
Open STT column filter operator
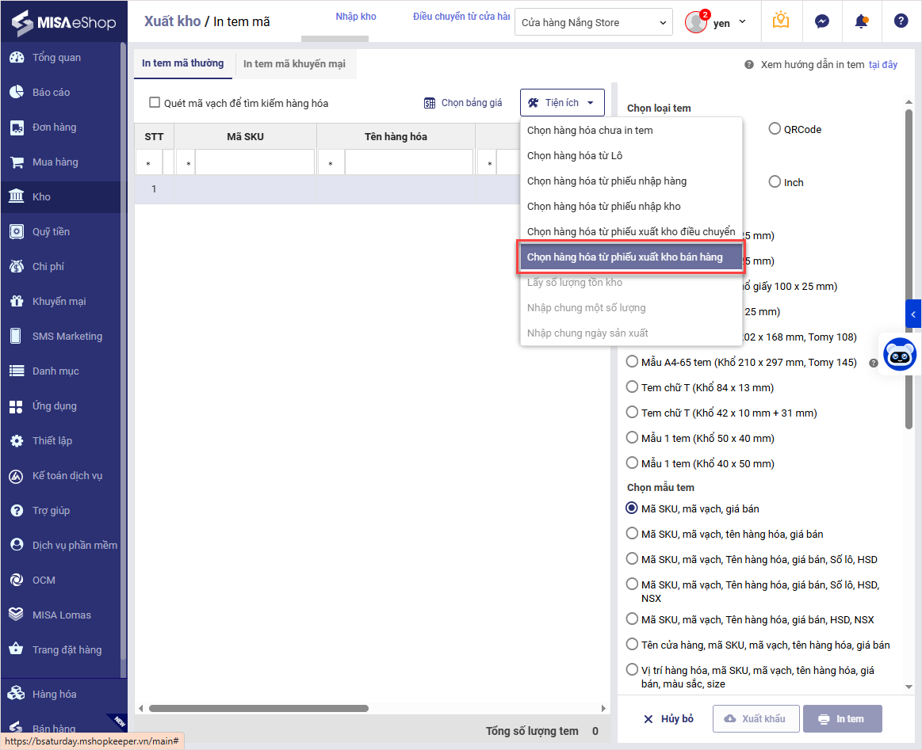(x=148, y=163)
